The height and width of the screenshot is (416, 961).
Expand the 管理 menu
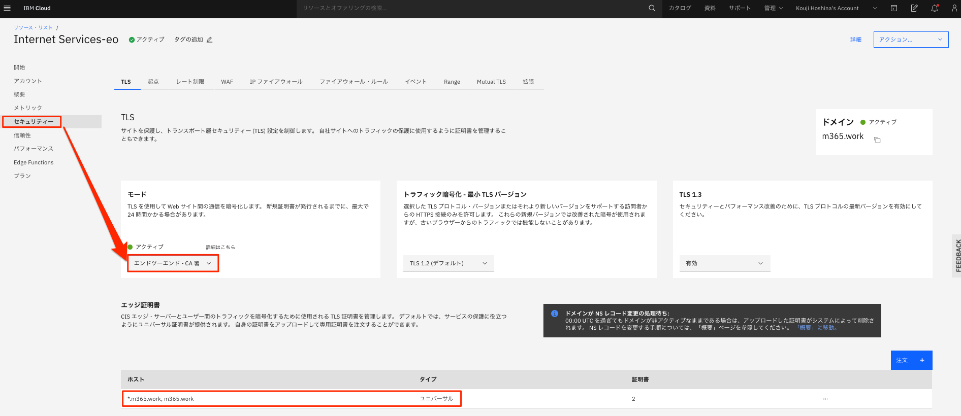[774, 8]
